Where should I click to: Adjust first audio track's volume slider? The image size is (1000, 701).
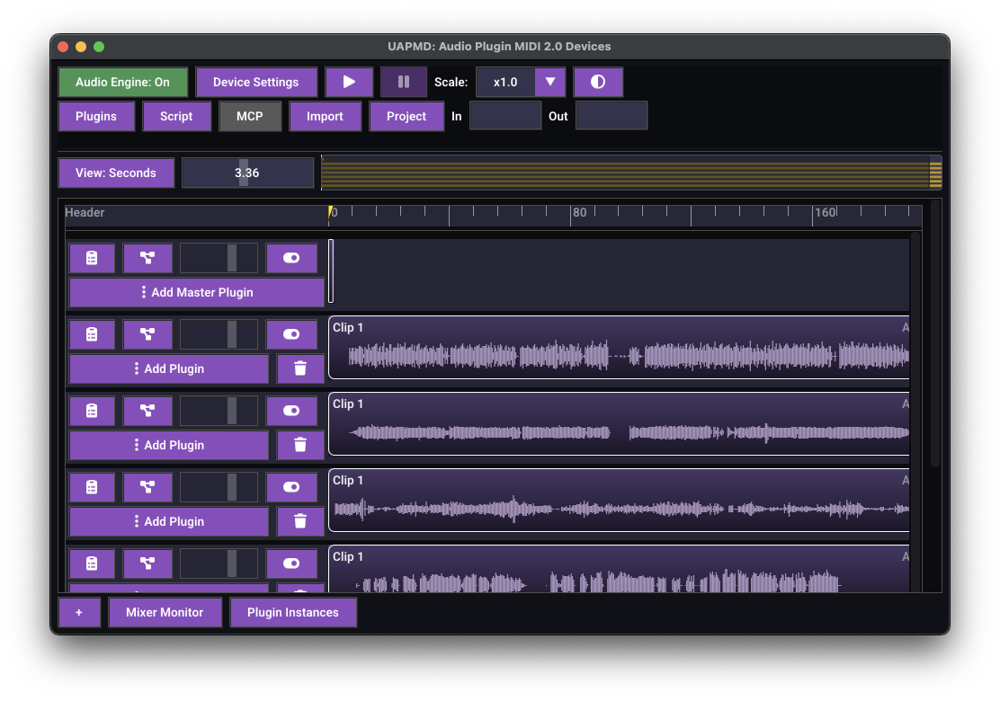click(x=219, y=334)
